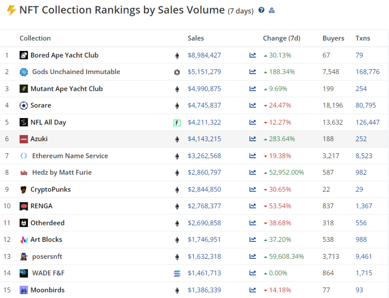Click the Txns column header
This screenshot has height=298, width=389.
pyautogui.click(x=363, y=38)
